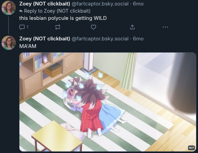Viewport: 198px width, 153px height.
Task: Open first post's profile avatar
Action: (9, 8)
